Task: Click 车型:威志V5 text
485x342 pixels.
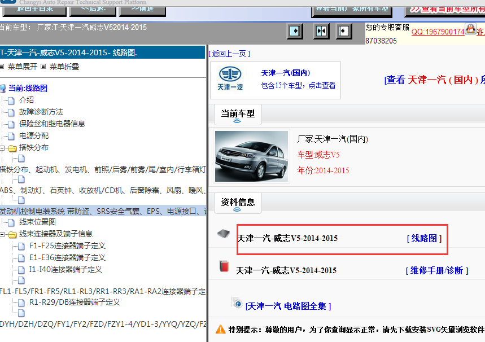Action: coord(318,155)
